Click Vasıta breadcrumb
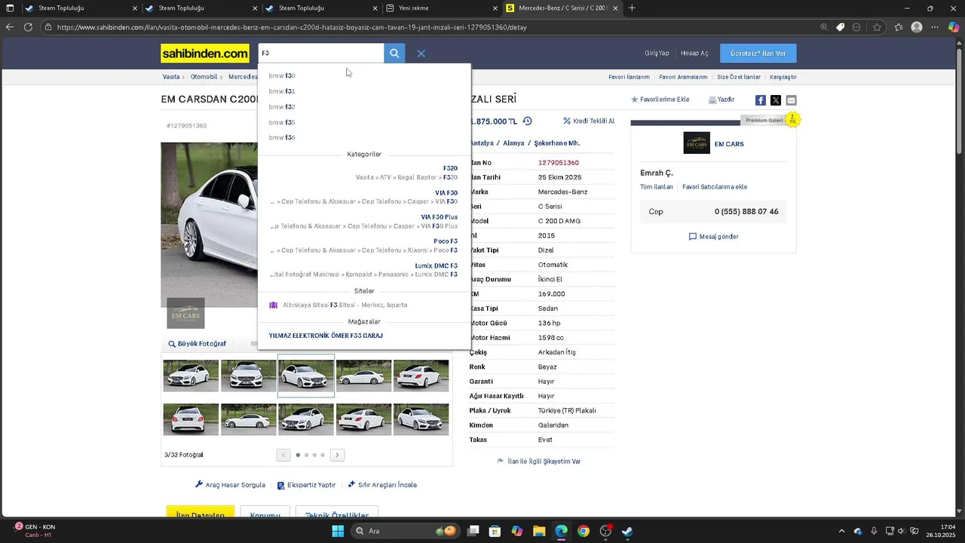Viewport: 965px width, 543px height. tap(171, 77)
